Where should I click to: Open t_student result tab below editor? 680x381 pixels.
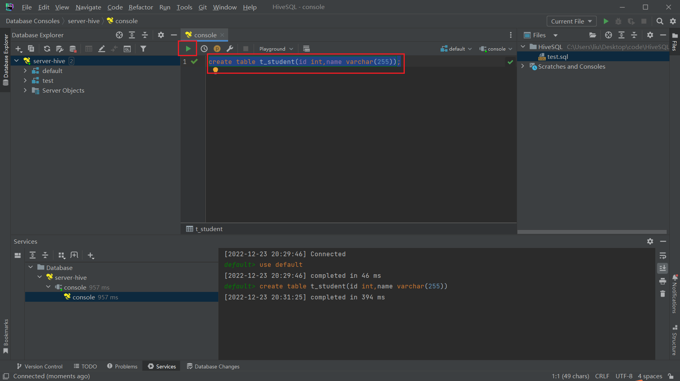click(x=205, y=229)
